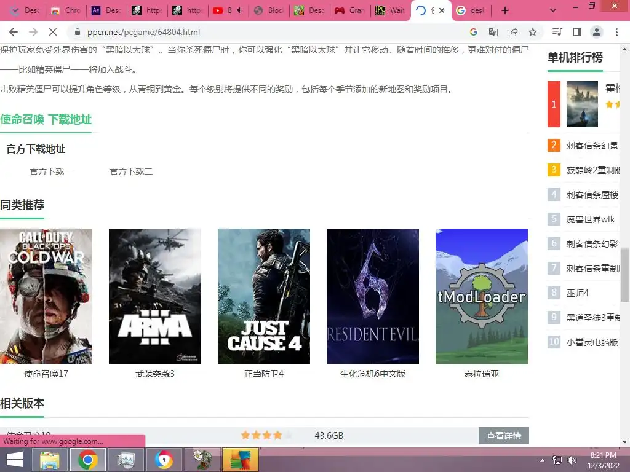630x472 pixels.
Task: Show hidden system tray icons
Action: tap(543, 460)
